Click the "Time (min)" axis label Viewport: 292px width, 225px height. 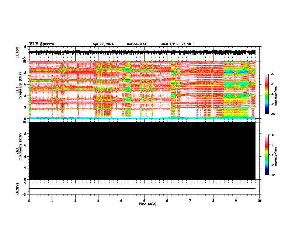147,204
